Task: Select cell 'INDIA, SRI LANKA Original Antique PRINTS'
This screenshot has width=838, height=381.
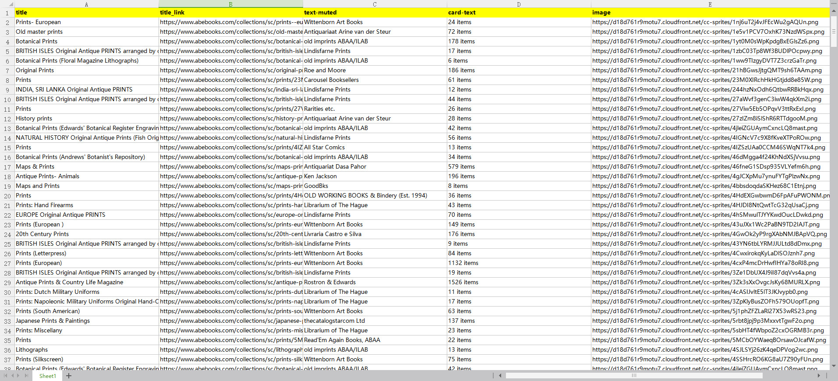Action: [x=86, y=90]
